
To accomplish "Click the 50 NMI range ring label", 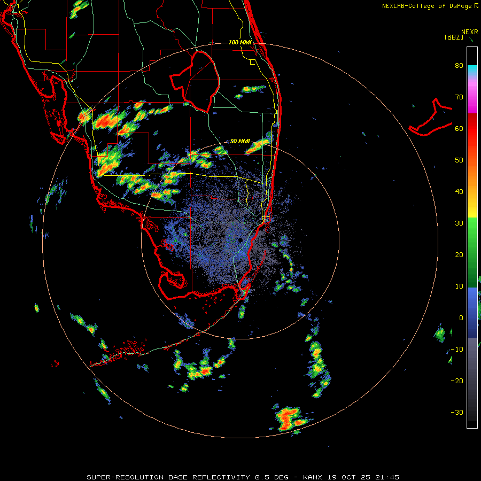I will (240, 142).
